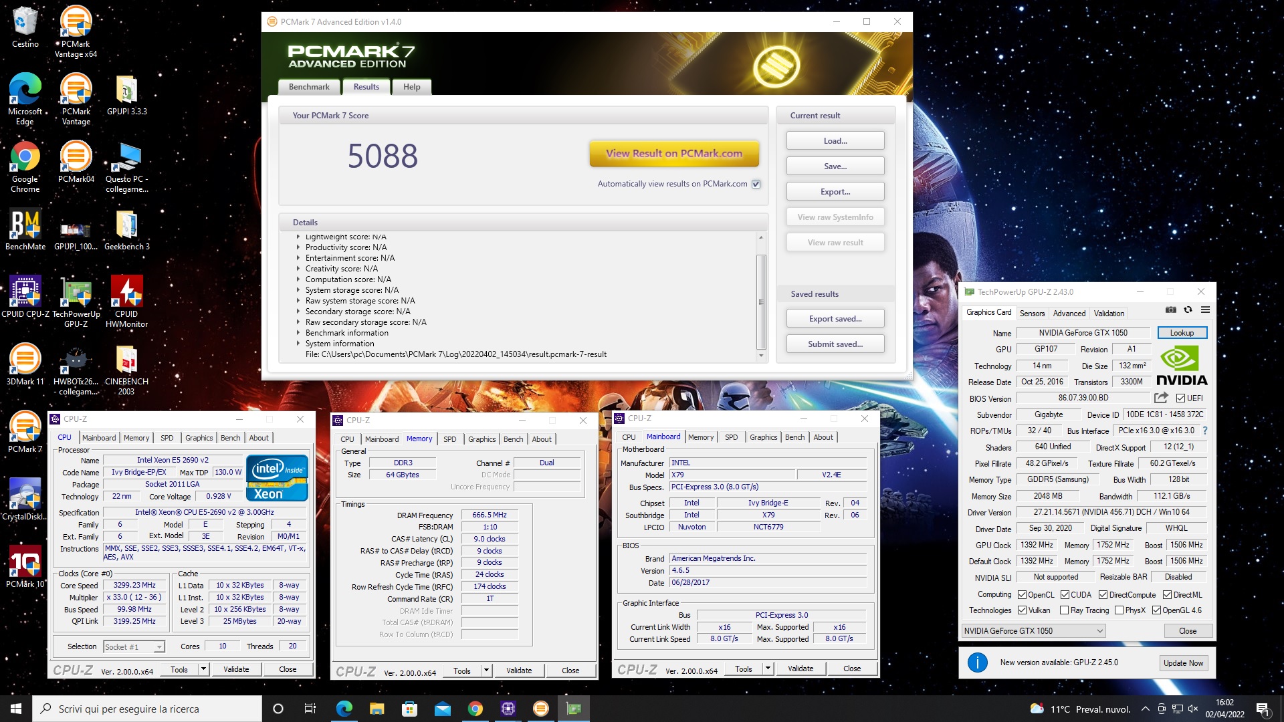Toggle CUDA checkbox in GPU-Z
The height and width of the screenshot is (722, 1284).
(1065, 595)
